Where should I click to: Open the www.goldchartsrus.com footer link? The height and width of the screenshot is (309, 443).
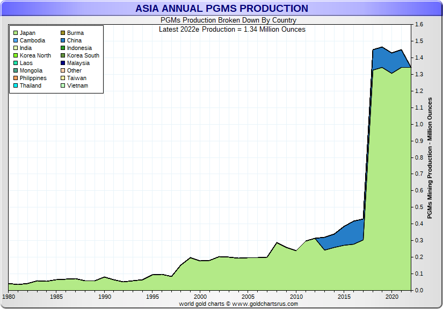pyautogui.click(x=265, y=304)
